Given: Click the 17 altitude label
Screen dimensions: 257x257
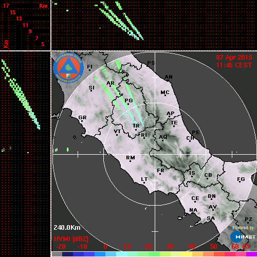Looking at the screenshot, I should (x=6, y=6).
